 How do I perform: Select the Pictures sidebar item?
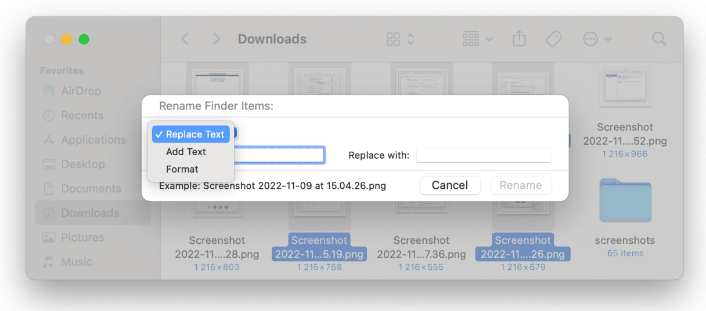click(x=82, y=237)
